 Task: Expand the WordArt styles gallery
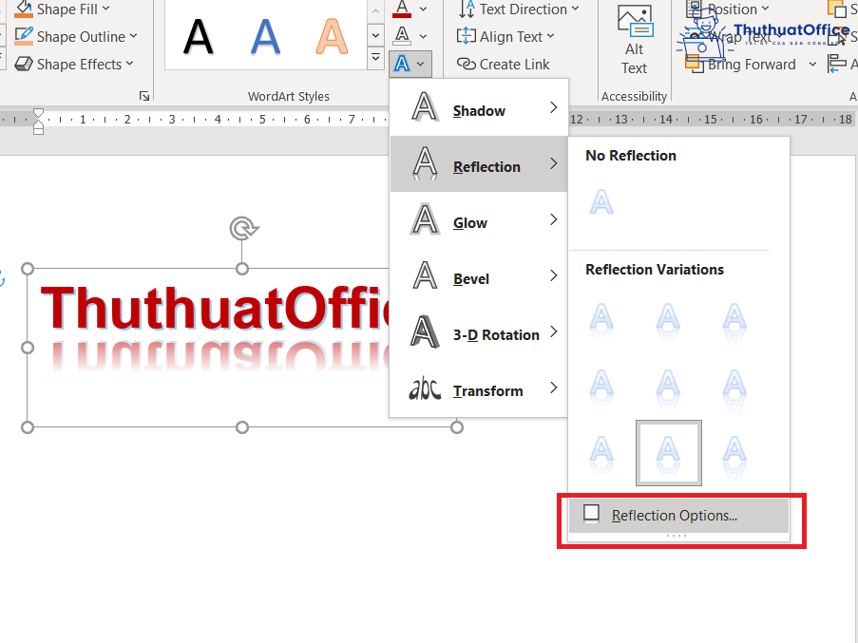pyautogui.click(x=375, y=57)
